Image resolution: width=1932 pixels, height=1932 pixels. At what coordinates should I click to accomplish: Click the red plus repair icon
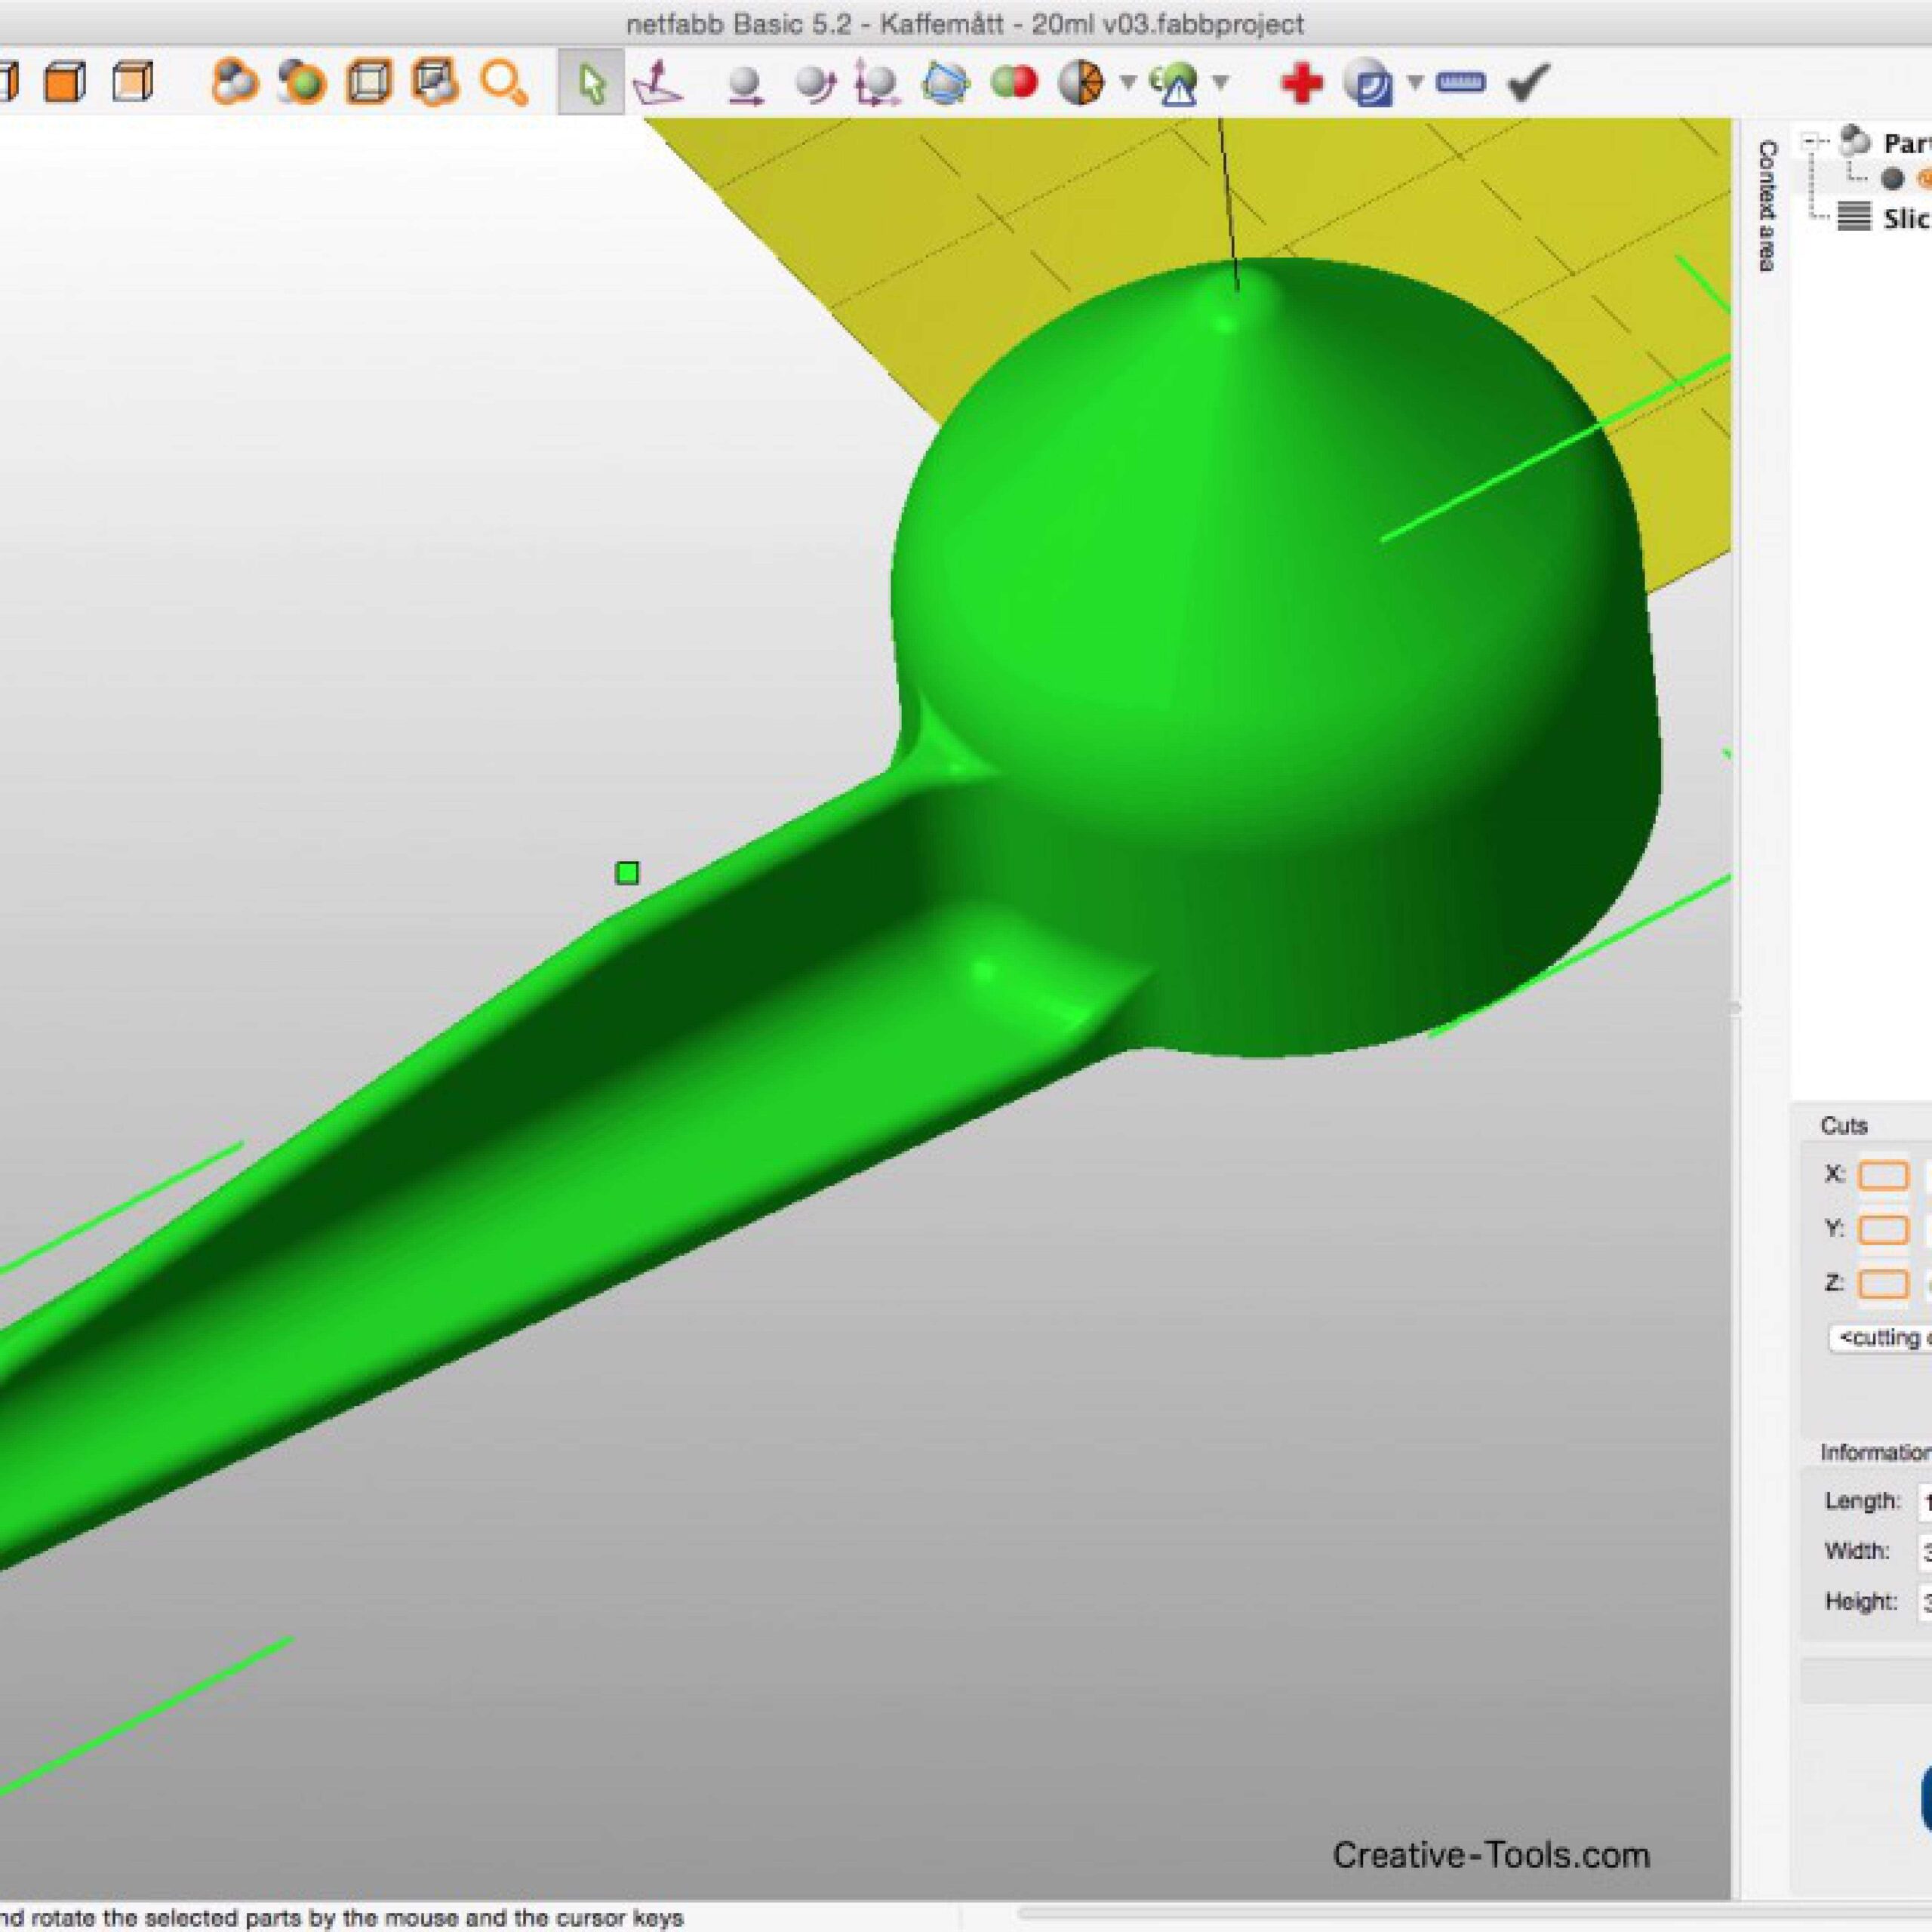[1301, 83]
